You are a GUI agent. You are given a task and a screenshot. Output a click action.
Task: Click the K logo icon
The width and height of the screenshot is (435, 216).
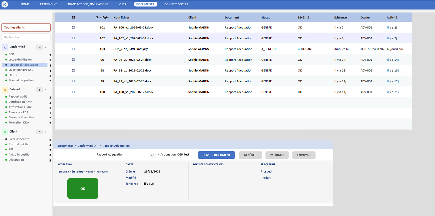tap(5, 4)
